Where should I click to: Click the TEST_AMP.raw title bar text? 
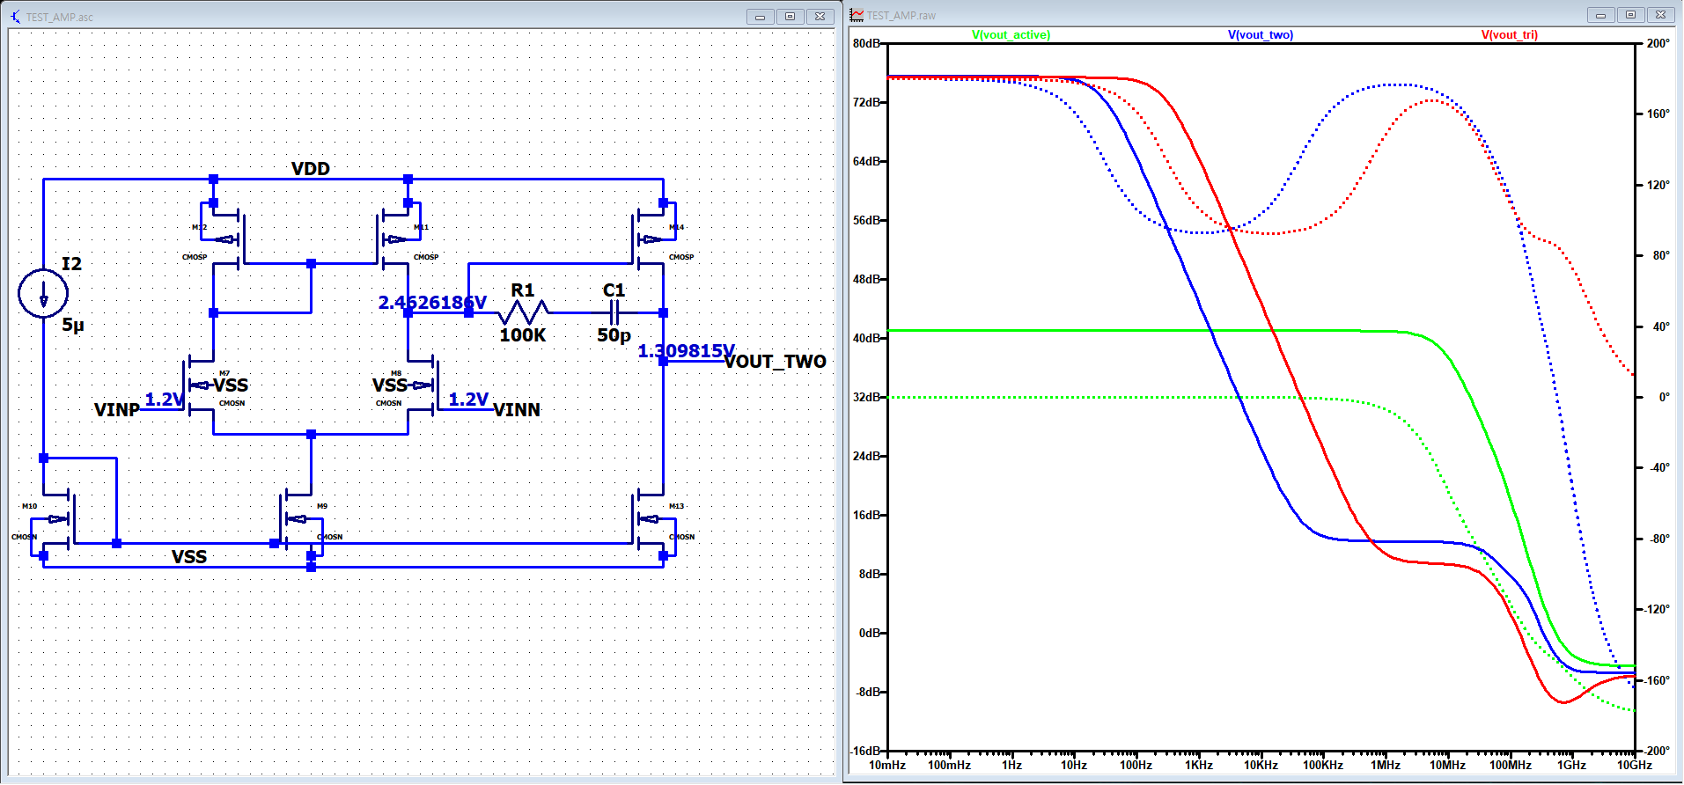pyautogui.click(x=901, y=15)
